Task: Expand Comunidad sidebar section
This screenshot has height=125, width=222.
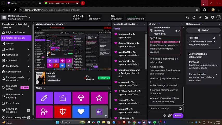Action: tap(28, 55)
